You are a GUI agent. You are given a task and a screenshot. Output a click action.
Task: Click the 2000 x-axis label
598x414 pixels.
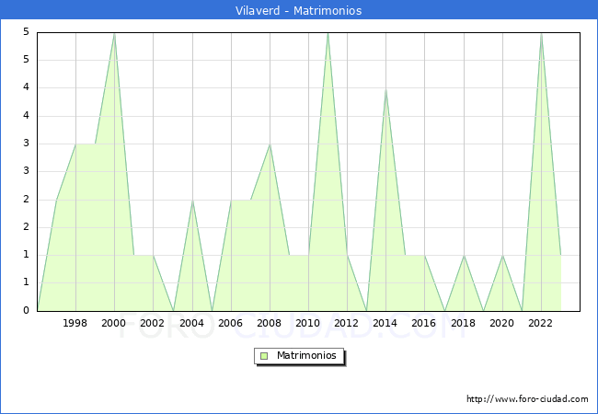coord(113,323)
